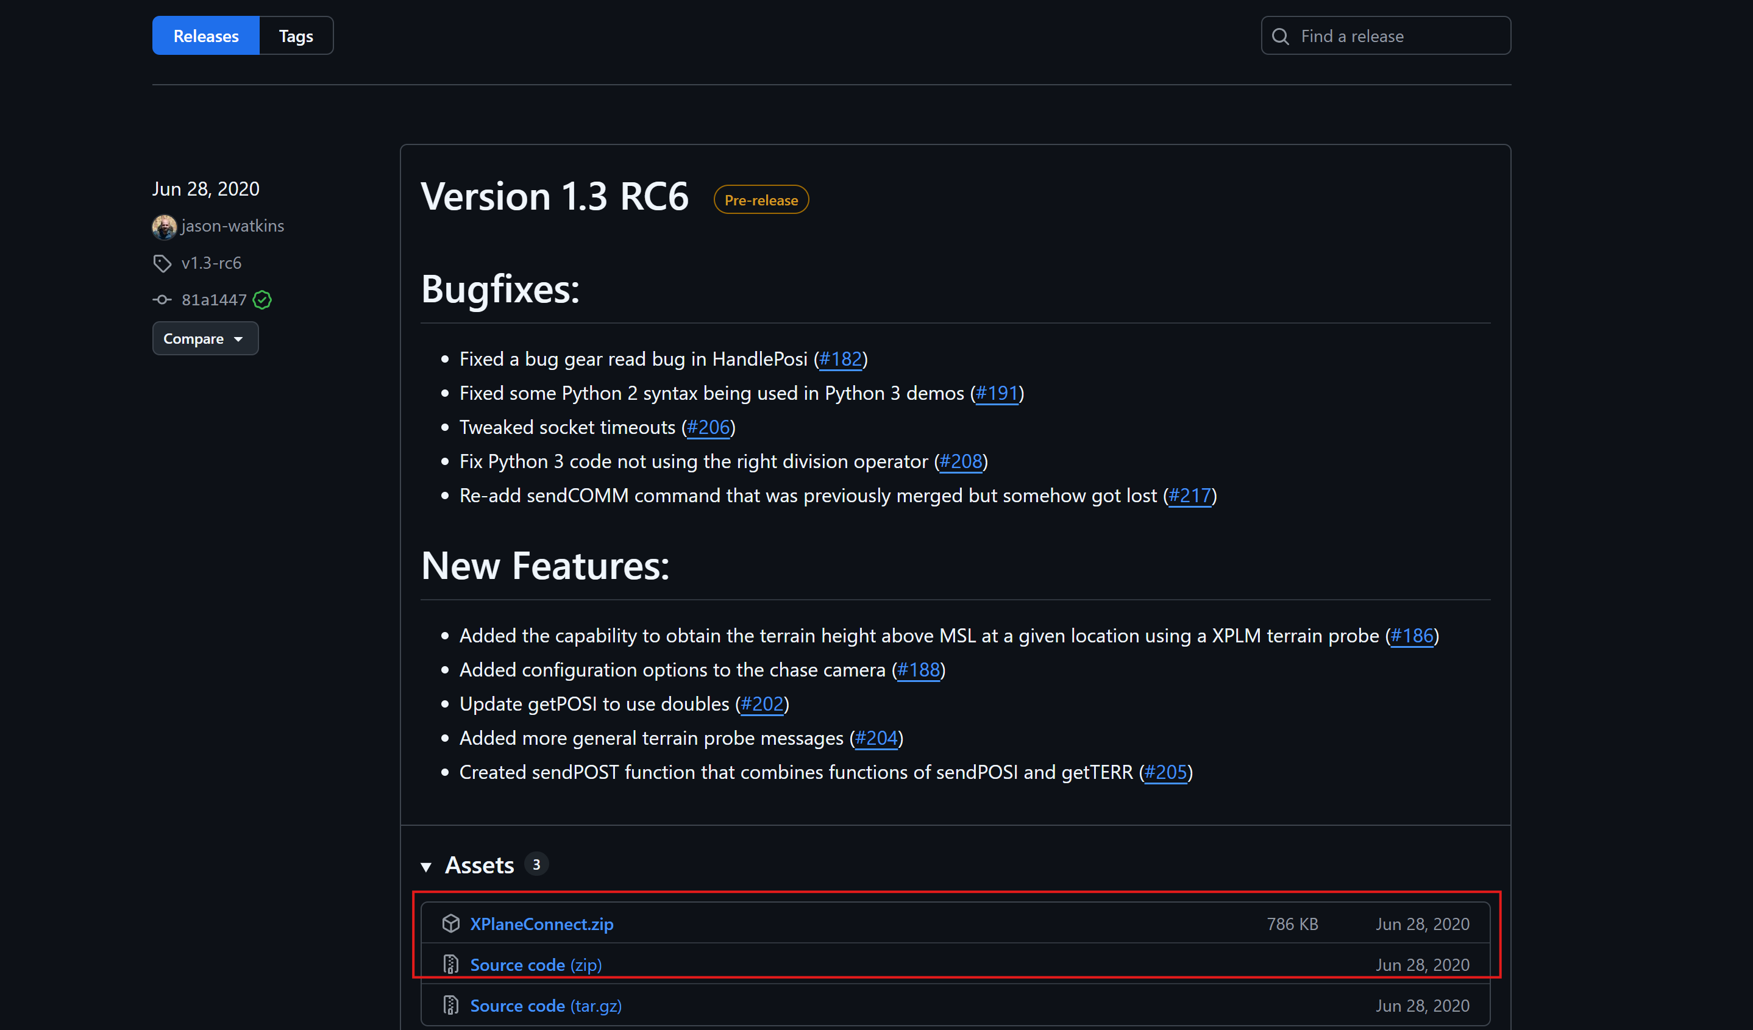Click the tag icon beside v1.3-rc6
This screenshot has height=1030, width=1753.
pyautogui.click(x=162, y=263)
